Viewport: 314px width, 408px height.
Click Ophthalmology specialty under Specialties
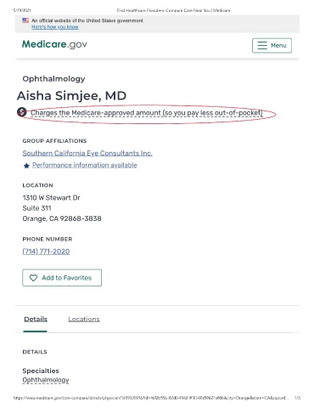pos(46,380)
